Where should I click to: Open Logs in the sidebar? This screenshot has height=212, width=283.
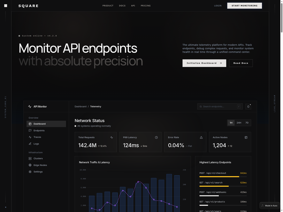(x=46, y=144)
